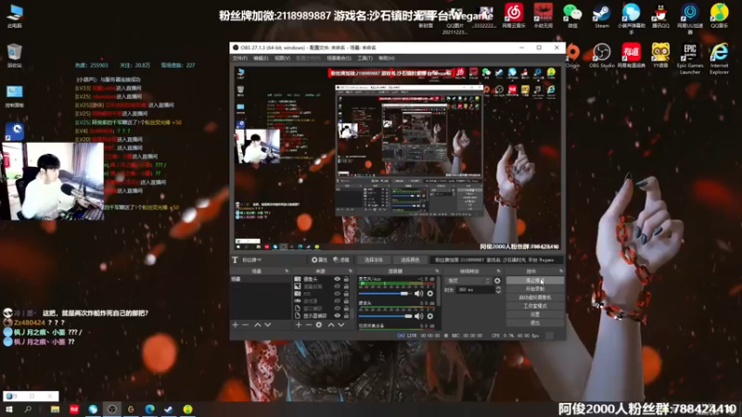Open the YY voice desktop shortcut
Screen dimensions: 742x417
pyautogui.click(x=660, y=56)
